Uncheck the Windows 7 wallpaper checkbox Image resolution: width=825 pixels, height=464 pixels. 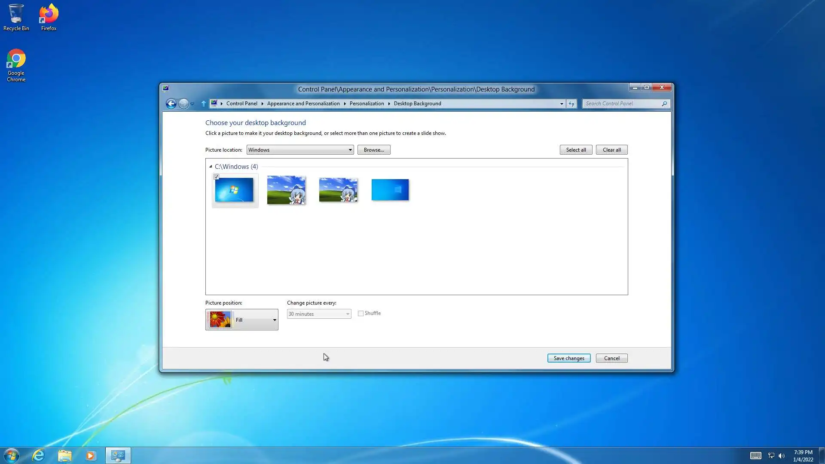pos(217,177)
